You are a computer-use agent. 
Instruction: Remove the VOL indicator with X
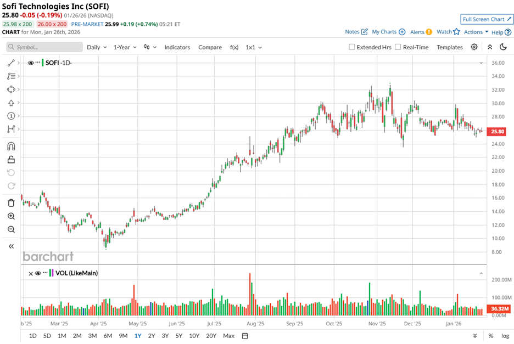[31, 274]
